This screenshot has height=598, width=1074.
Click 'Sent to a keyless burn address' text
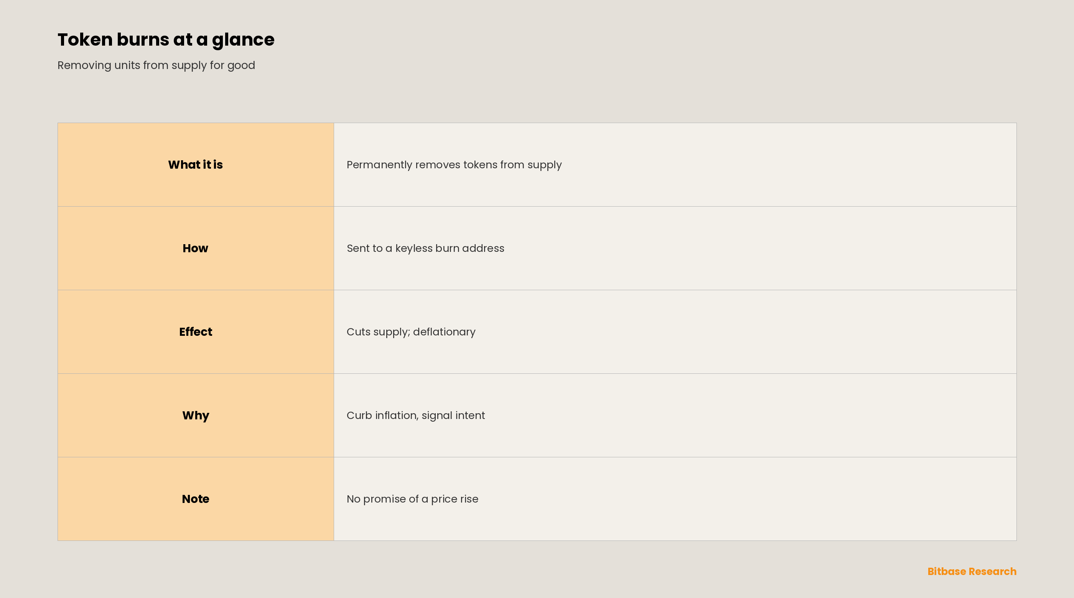[x=425, y=248]
